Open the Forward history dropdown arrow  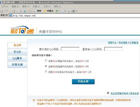pos(17,11)
